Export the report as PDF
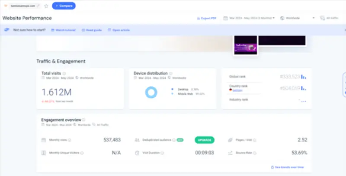Viewport: 346px width, 176px height. click(x=207, y=18)
